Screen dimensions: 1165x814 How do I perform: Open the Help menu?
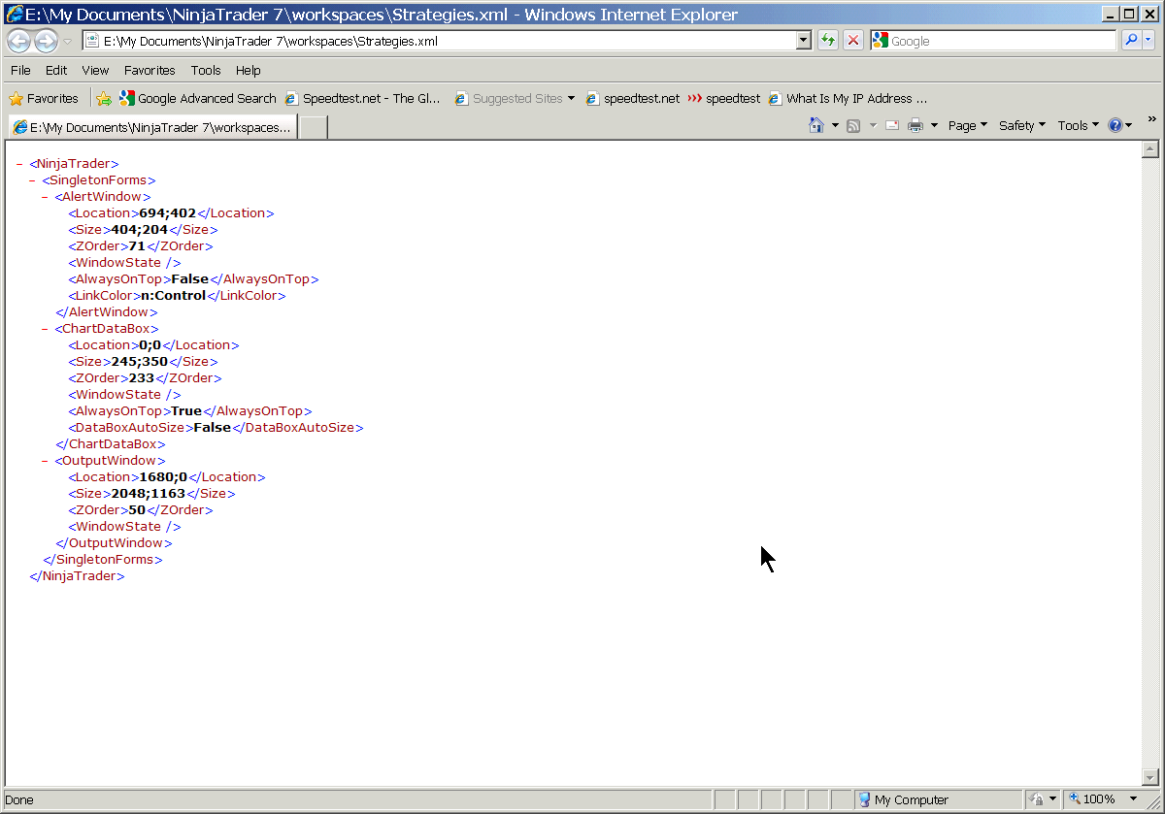[248, 70]
